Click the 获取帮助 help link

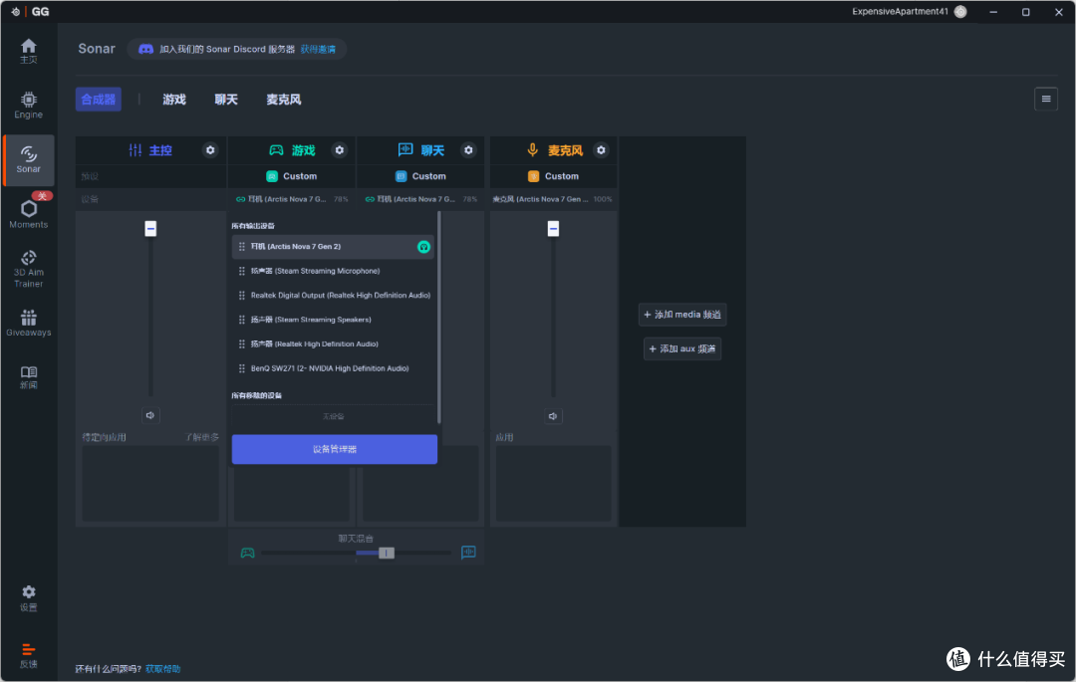162,669
